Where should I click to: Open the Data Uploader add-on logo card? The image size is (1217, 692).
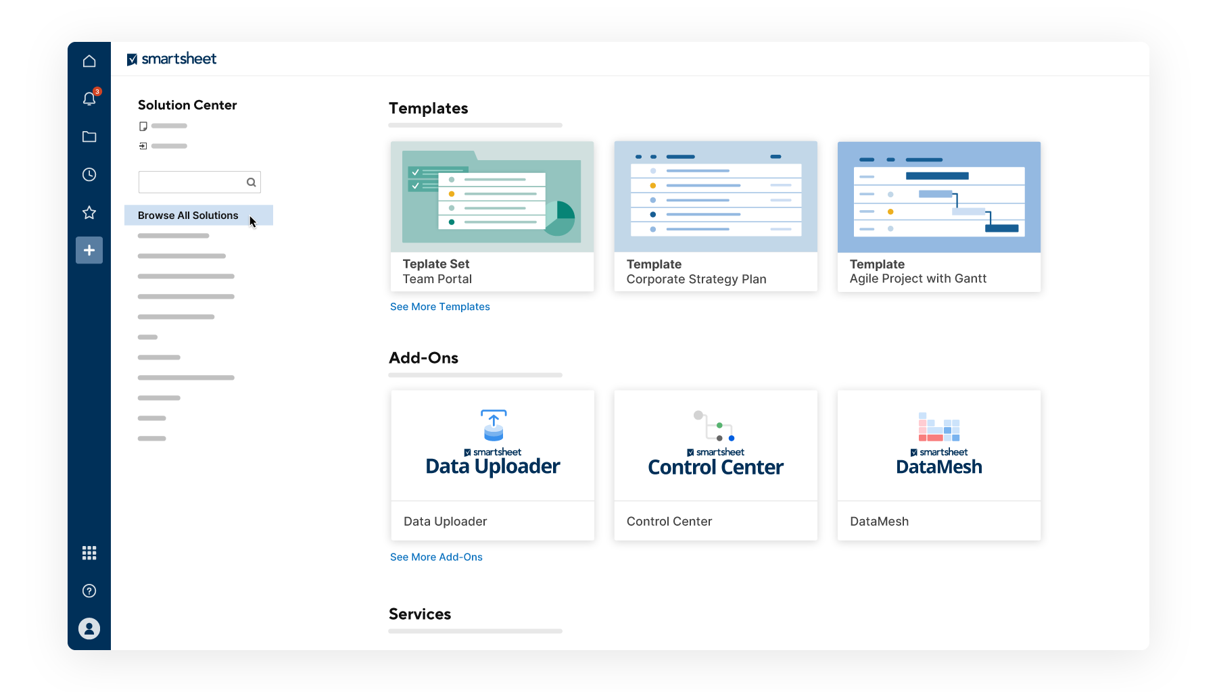[493, 445]
